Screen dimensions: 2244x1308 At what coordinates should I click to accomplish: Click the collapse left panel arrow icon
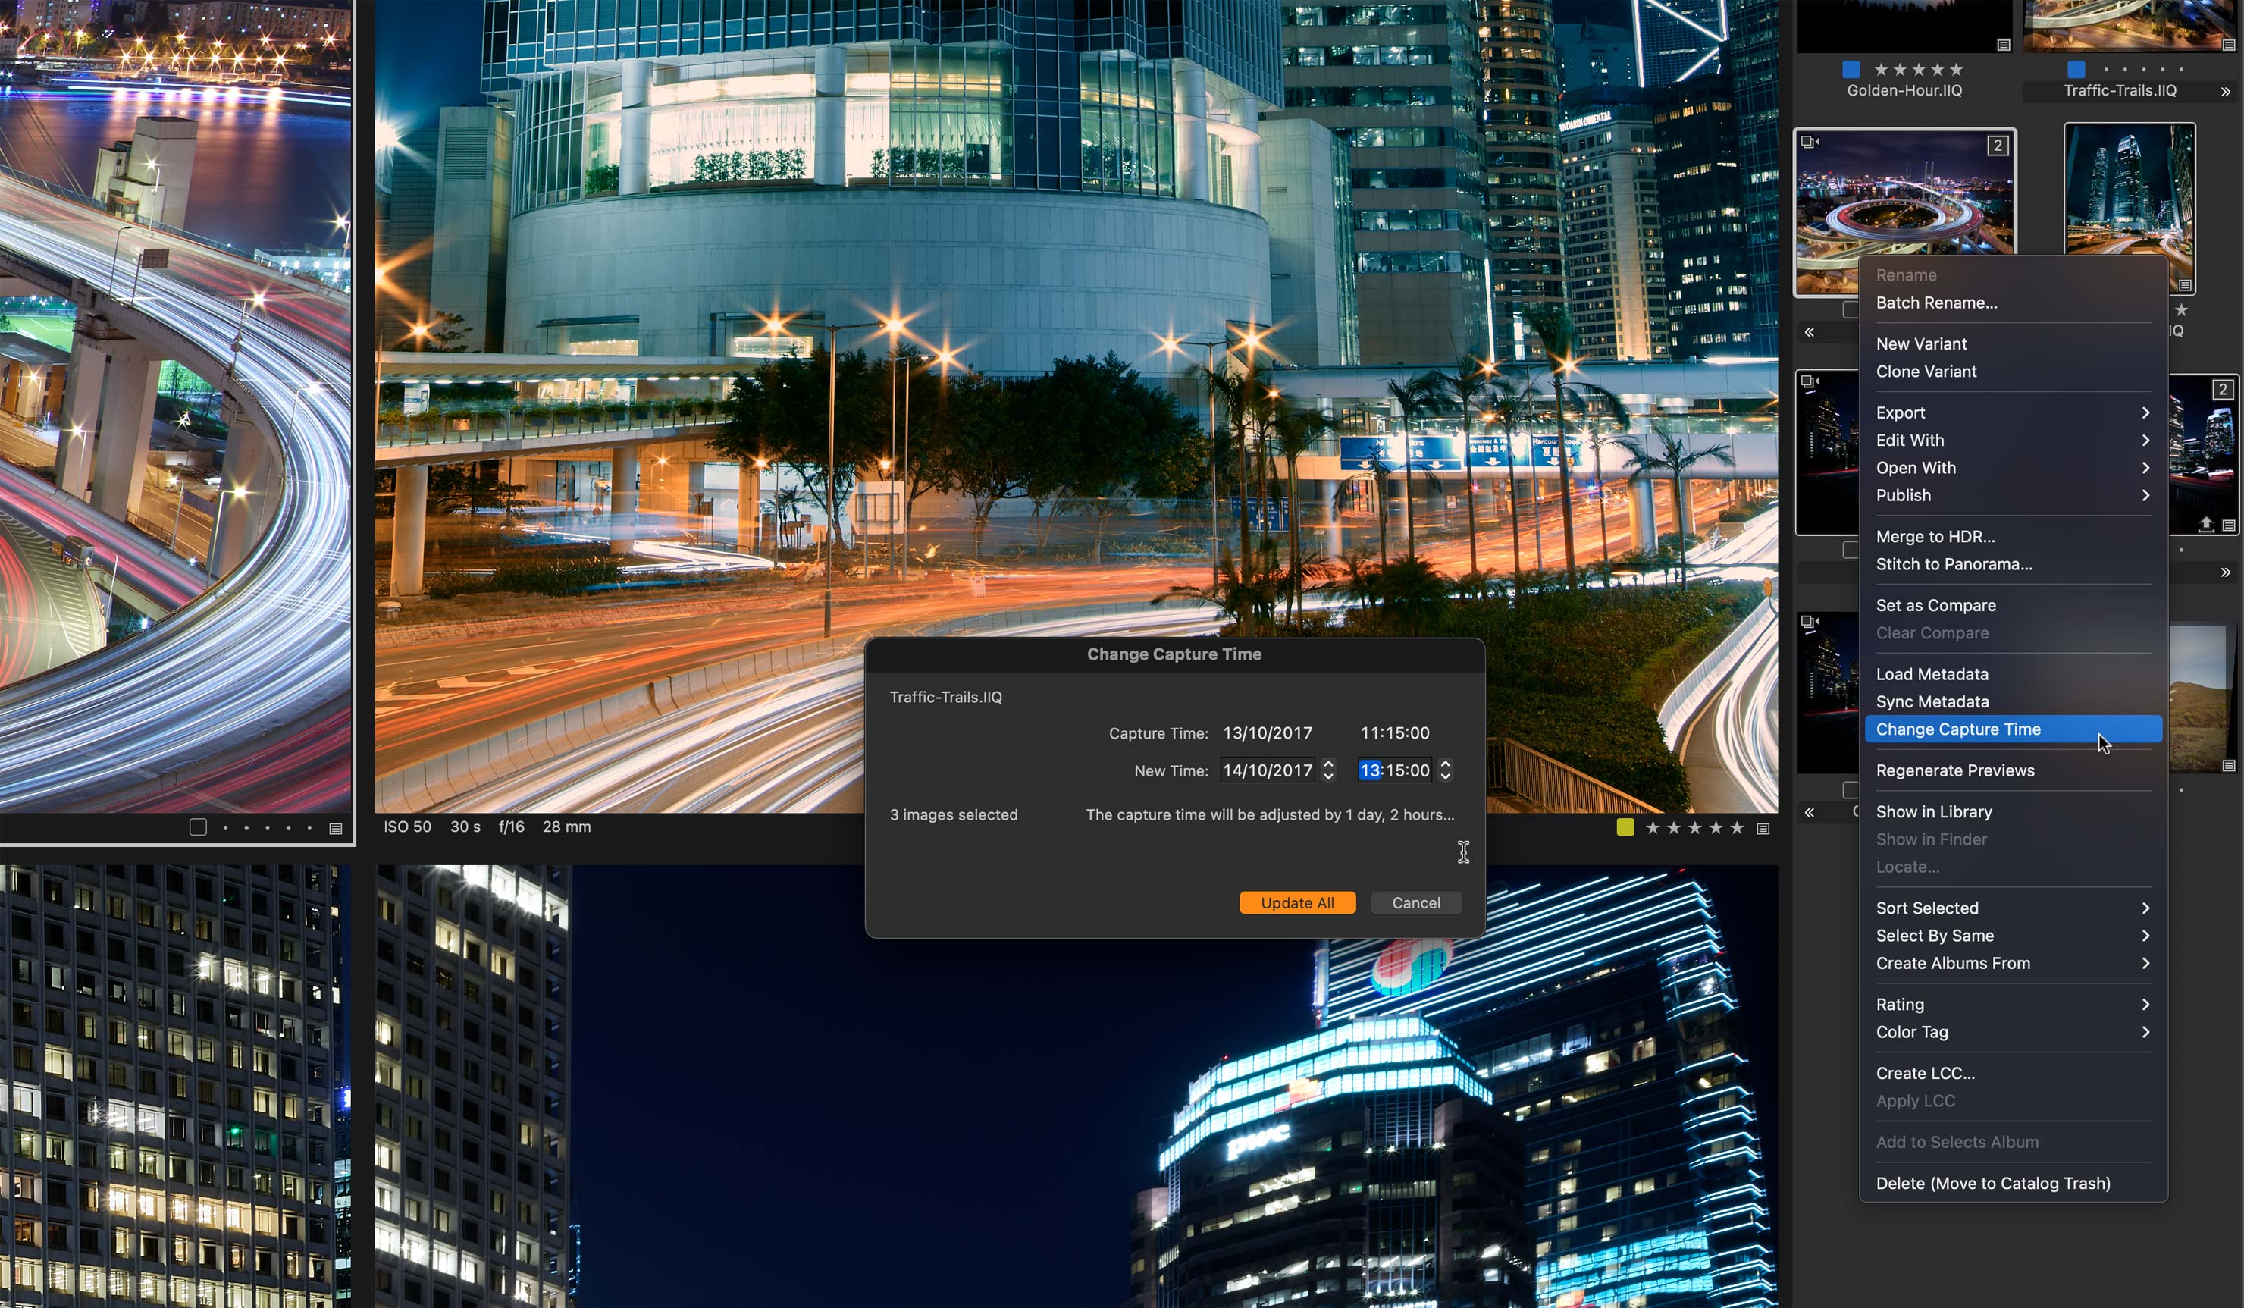point(1810,331)
